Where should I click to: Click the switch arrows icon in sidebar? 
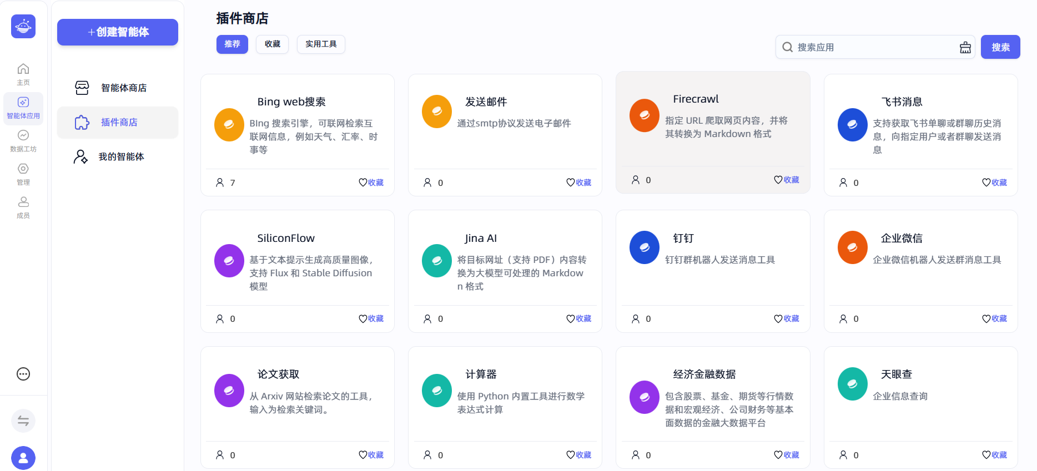click(23, 421)
